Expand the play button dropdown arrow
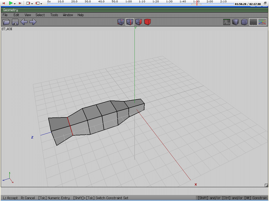 pos(15,4)
